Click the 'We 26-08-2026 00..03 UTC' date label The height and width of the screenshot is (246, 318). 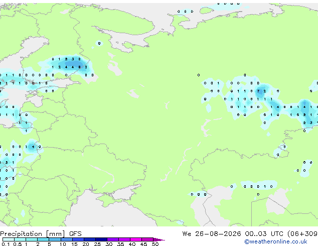233,234
